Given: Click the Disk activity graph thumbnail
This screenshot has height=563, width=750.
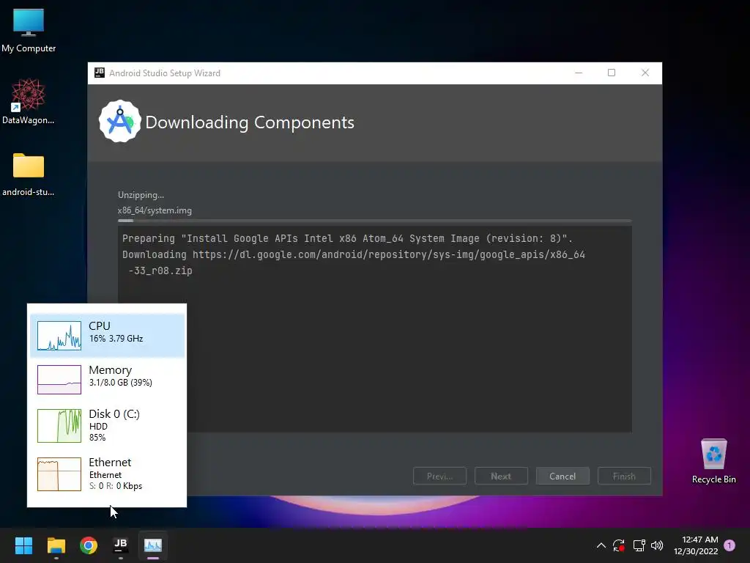Looking at the screenshot, I should (59, 426).
